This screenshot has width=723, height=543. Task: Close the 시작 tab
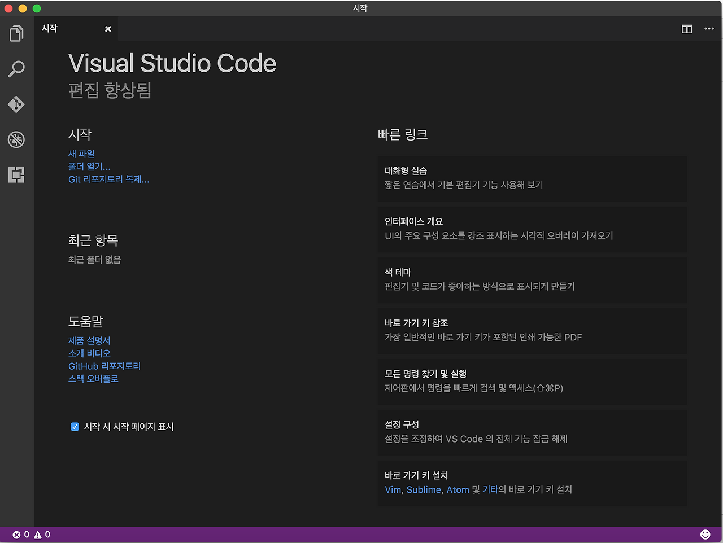[x=108, y=29]
